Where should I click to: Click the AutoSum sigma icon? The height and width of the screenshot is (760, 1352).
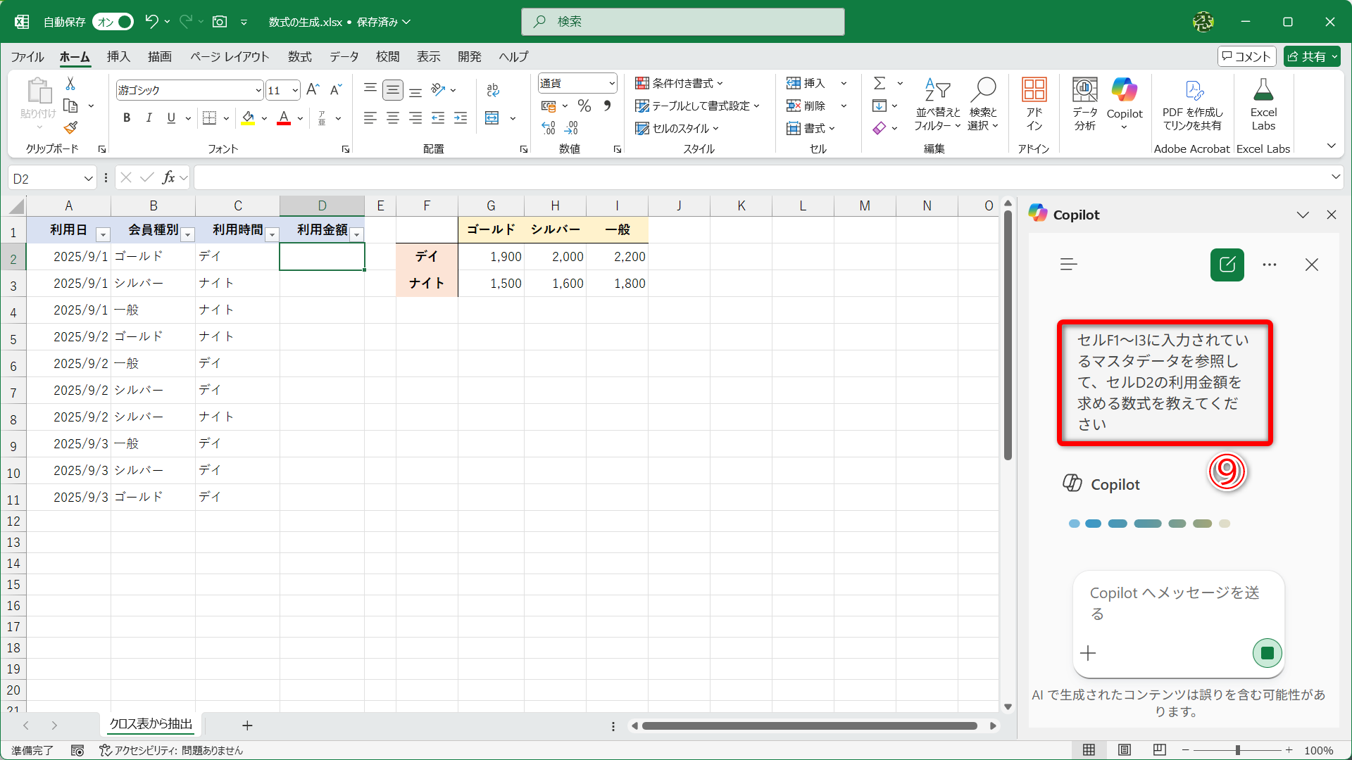click(880, 83)
